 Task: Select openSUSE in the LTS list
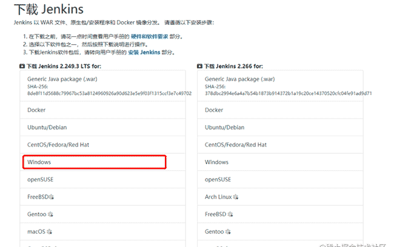(103, 179)
